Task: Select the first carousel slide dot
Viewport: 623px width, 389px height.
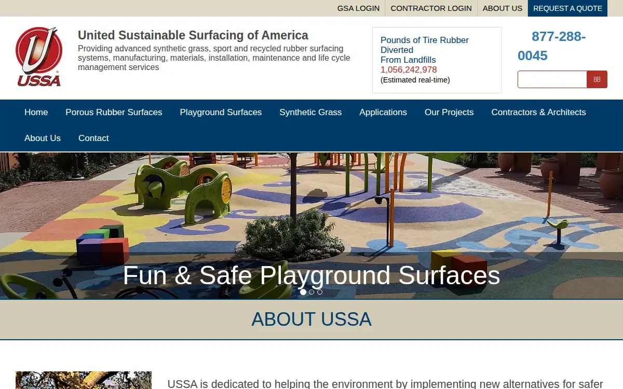Action: [303, 292]
